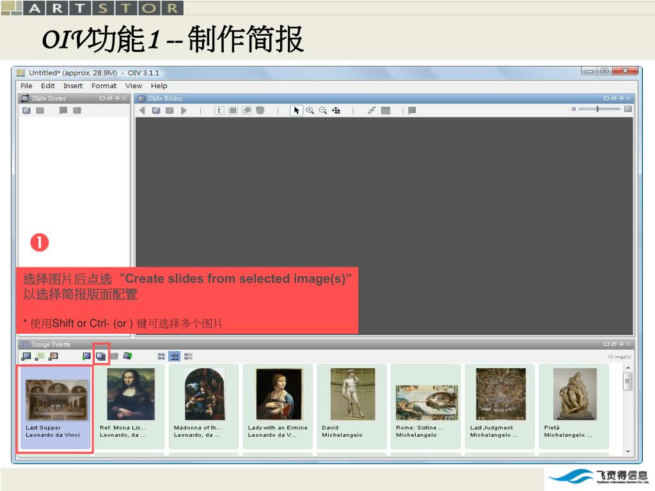Click the third red-framed image icon in Image Palette
This screenshot has height=491, width=655.
54,356
